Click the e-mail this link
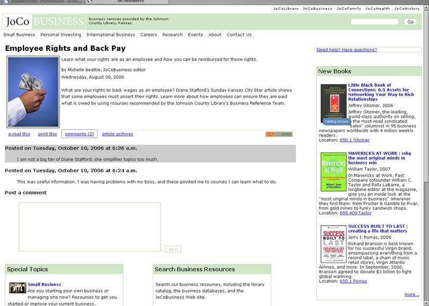Screen dimensions: 429x306 click(x=19, y=134)
